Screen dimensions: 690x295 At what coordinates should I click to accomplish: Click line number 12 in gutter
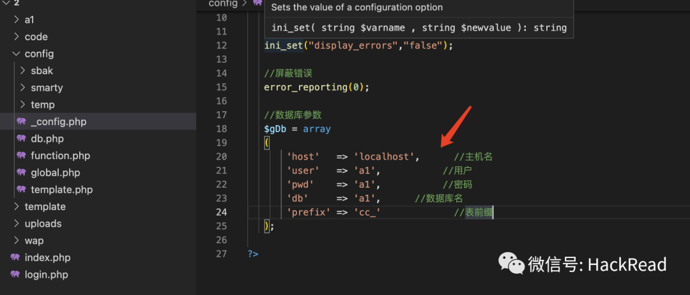[221, 45]
